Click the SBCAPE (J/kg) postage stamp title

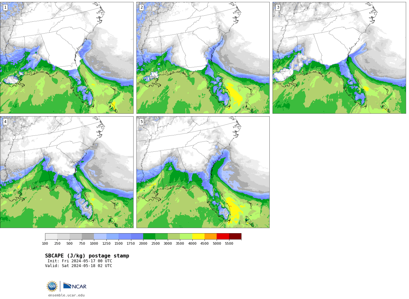(x=87, y=256)
